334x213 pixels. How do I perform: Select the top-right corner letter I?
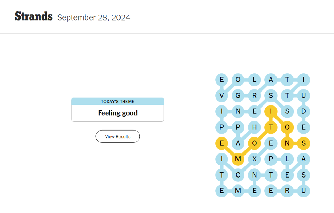click(x=303, y=80)
